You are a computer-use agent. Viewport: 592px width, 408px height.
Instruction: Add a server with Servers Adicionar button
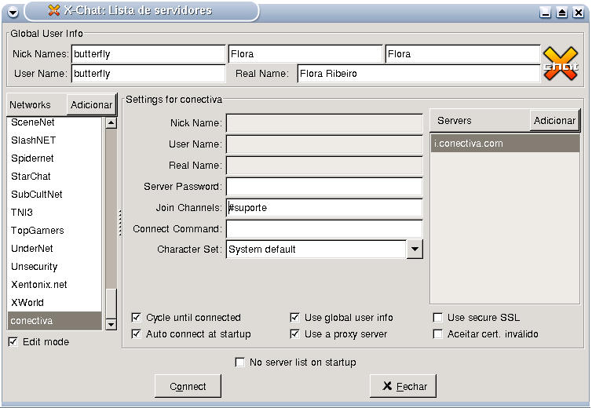(x=554, y=120)
